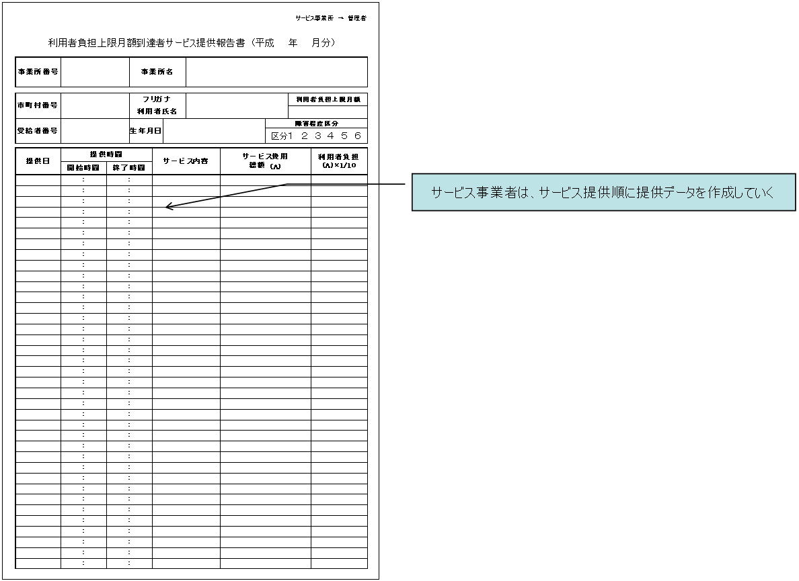Viewport: 799px width, 581px height.
Task: Click the first row's 提供日 cell
Action: [x=38, y=180]
